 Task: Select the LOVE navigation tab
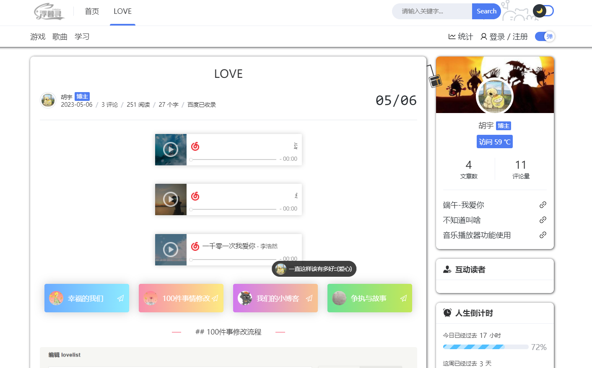(x=122, y=11)
